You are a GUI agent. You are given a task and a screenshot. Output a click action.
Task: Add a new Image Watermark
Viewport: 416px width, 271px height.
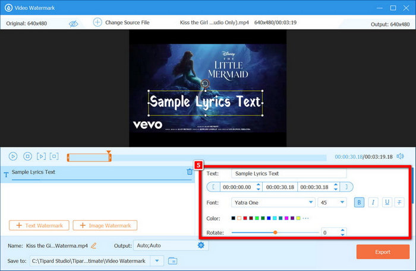tap(105, 225)
